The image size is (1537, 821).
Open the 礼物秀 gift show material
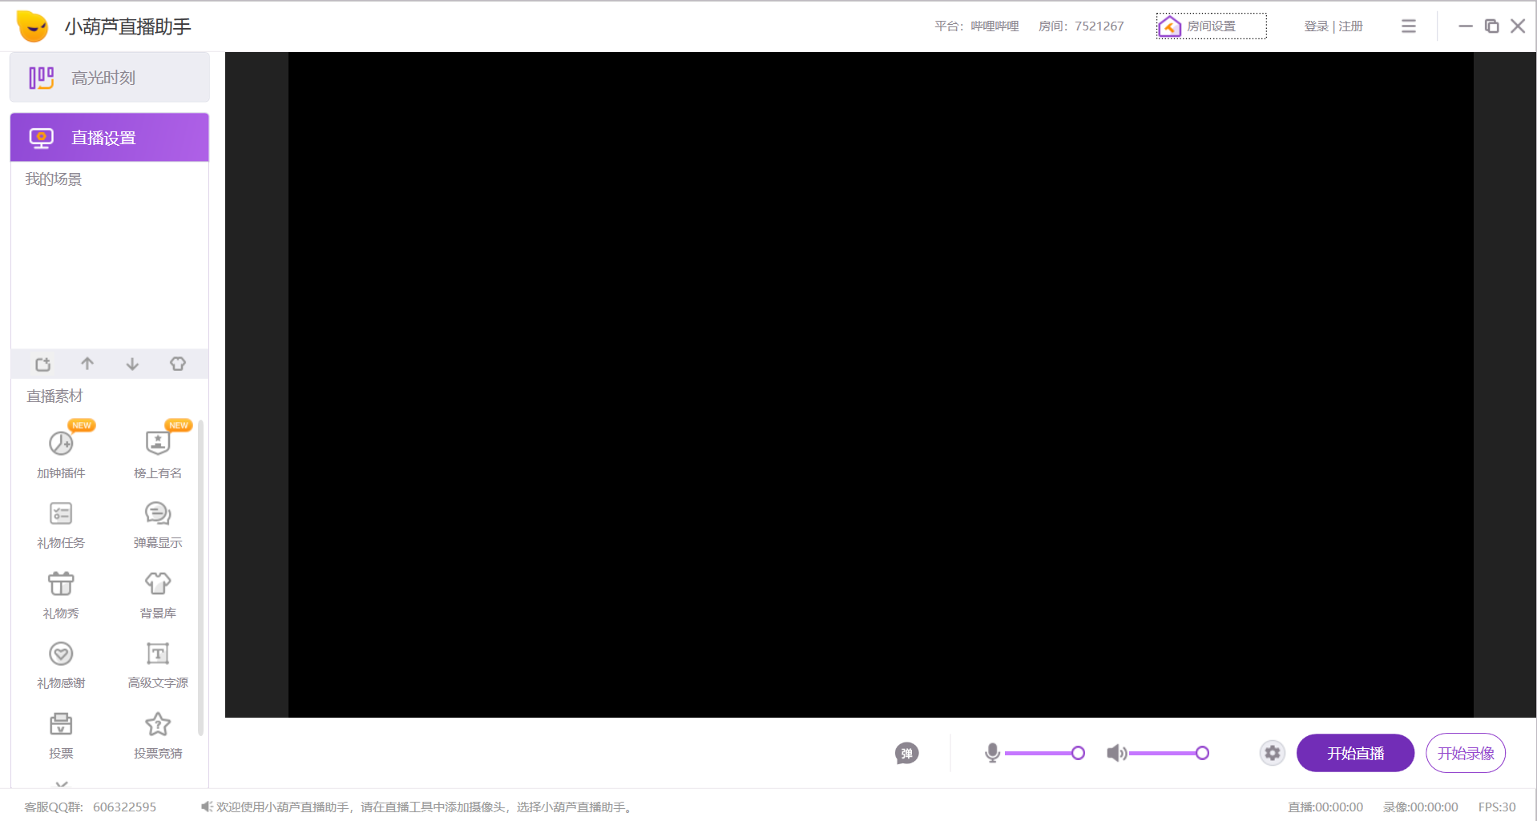[x=61, y=595]
